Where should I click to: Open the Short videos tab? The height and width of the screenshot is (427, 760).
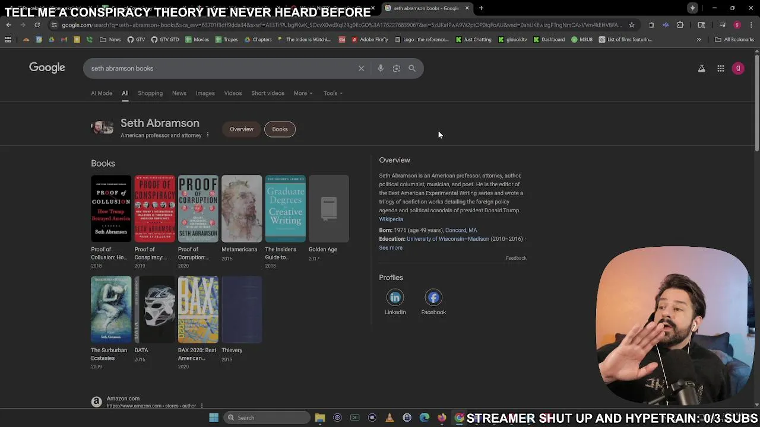pyautogui.click(x=268, y=93)
